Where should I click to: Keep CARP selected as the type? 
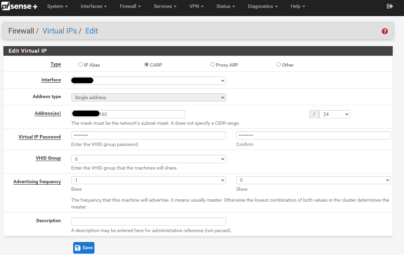(146, 64)
